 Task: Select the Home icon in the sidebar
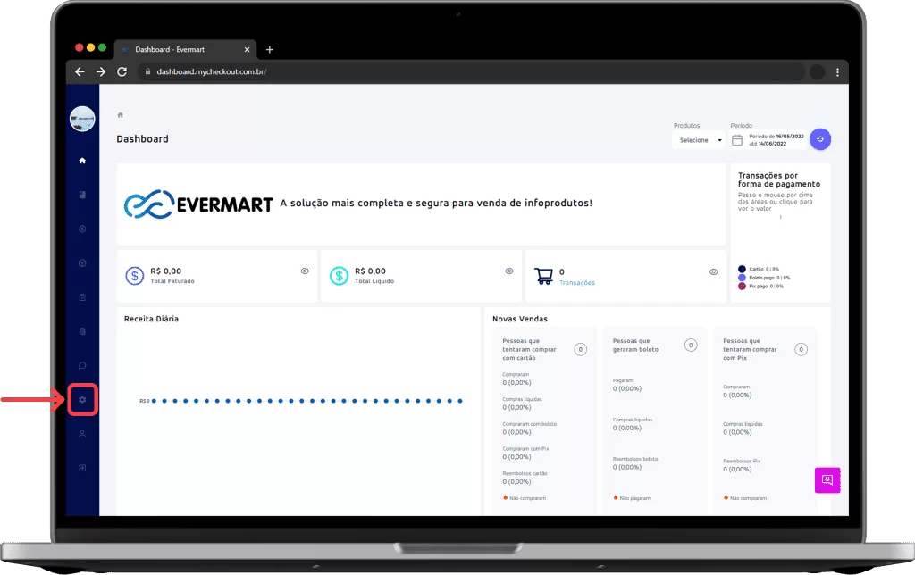(81, 161)
